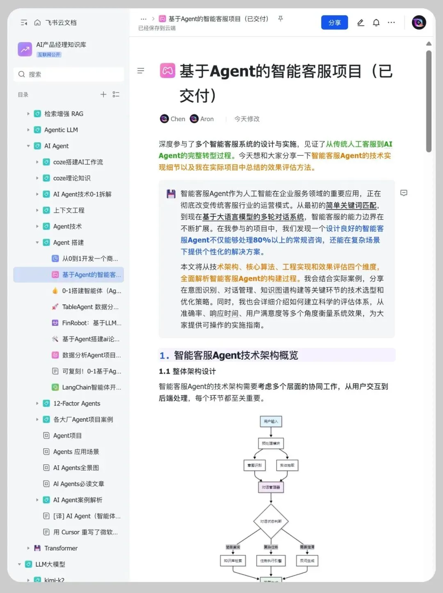
Task: Click the save icon in the callout block
Action: tap(171, 194)
